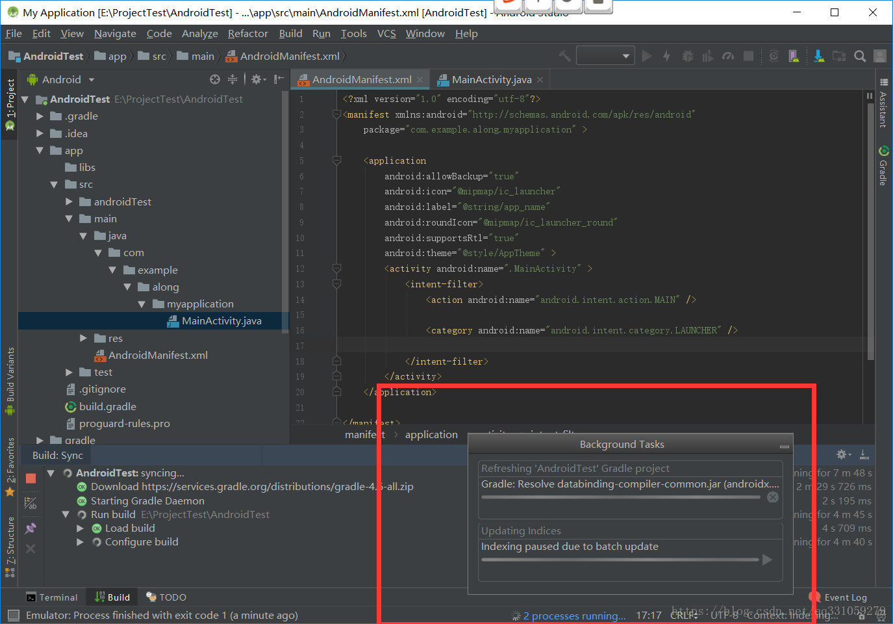
Task: Switch to the MainActivity.java editor tab
Action: 491,79
